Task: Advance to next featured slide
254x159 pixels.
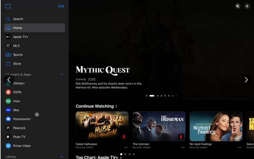Action: click(246, 80)
